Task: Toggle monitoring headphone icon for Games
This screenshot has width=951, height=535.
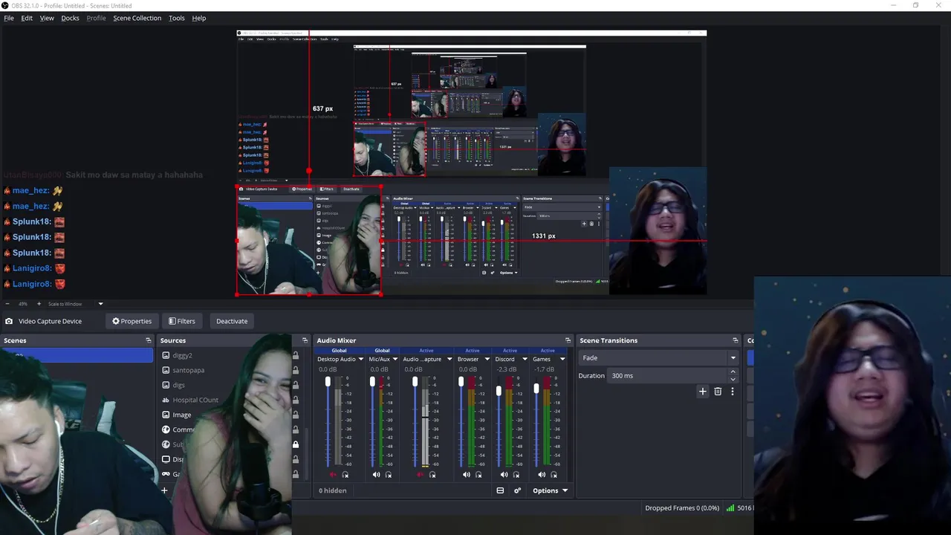Action: [x=554, y=475]
